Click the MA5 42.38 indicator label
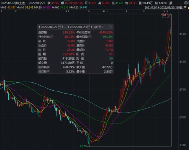Screen dimensions: 189x150 8,8
